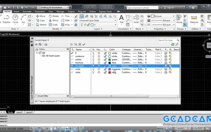Click the Group tool
Viewport: 211px width, 132px height.
tap(179, 19)
